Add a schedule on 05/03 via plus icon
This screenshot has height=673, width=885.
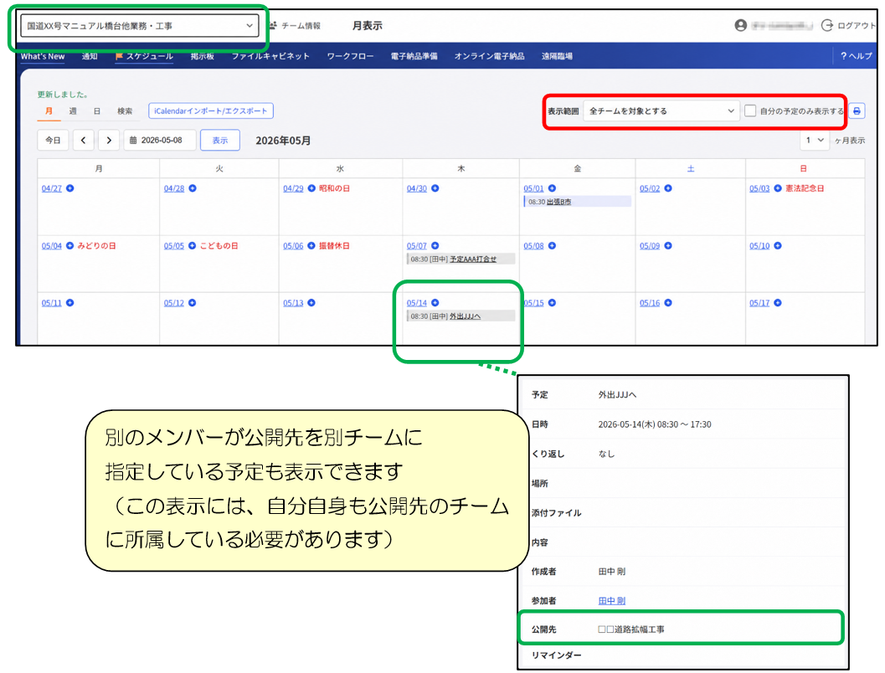coord(778,188)
